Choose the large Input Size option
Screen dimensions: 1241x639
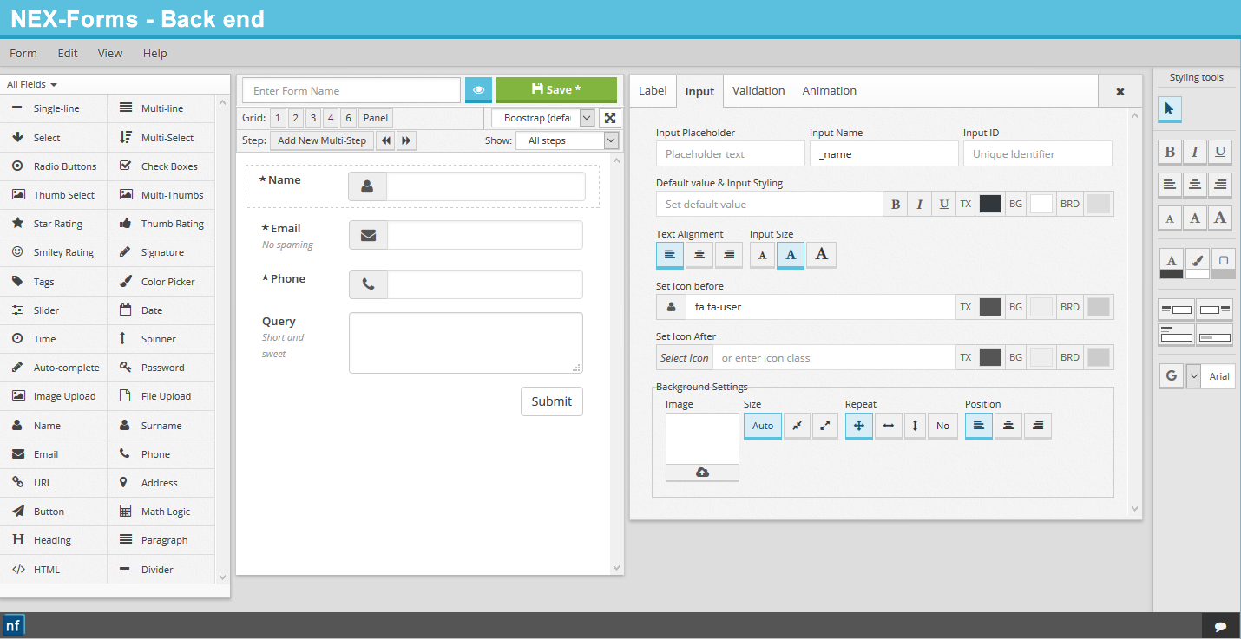coord(822,254)
